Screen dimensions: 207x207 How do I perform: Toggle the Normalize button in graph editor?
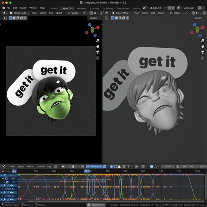click(x=94, y=166)
